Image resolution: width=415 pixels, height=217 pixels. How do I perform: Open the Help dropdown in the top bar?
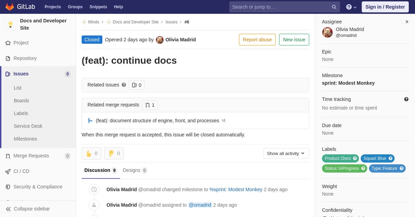351,7
